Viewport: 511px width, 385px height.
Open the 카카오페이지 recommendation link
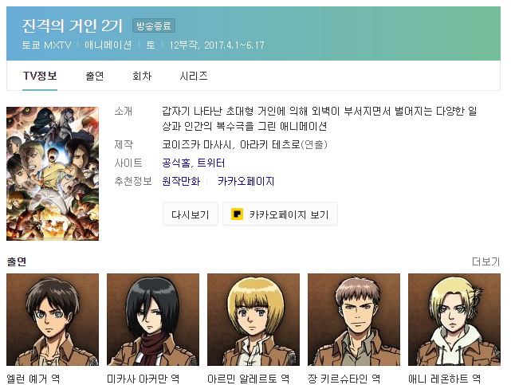pos(246,181)
